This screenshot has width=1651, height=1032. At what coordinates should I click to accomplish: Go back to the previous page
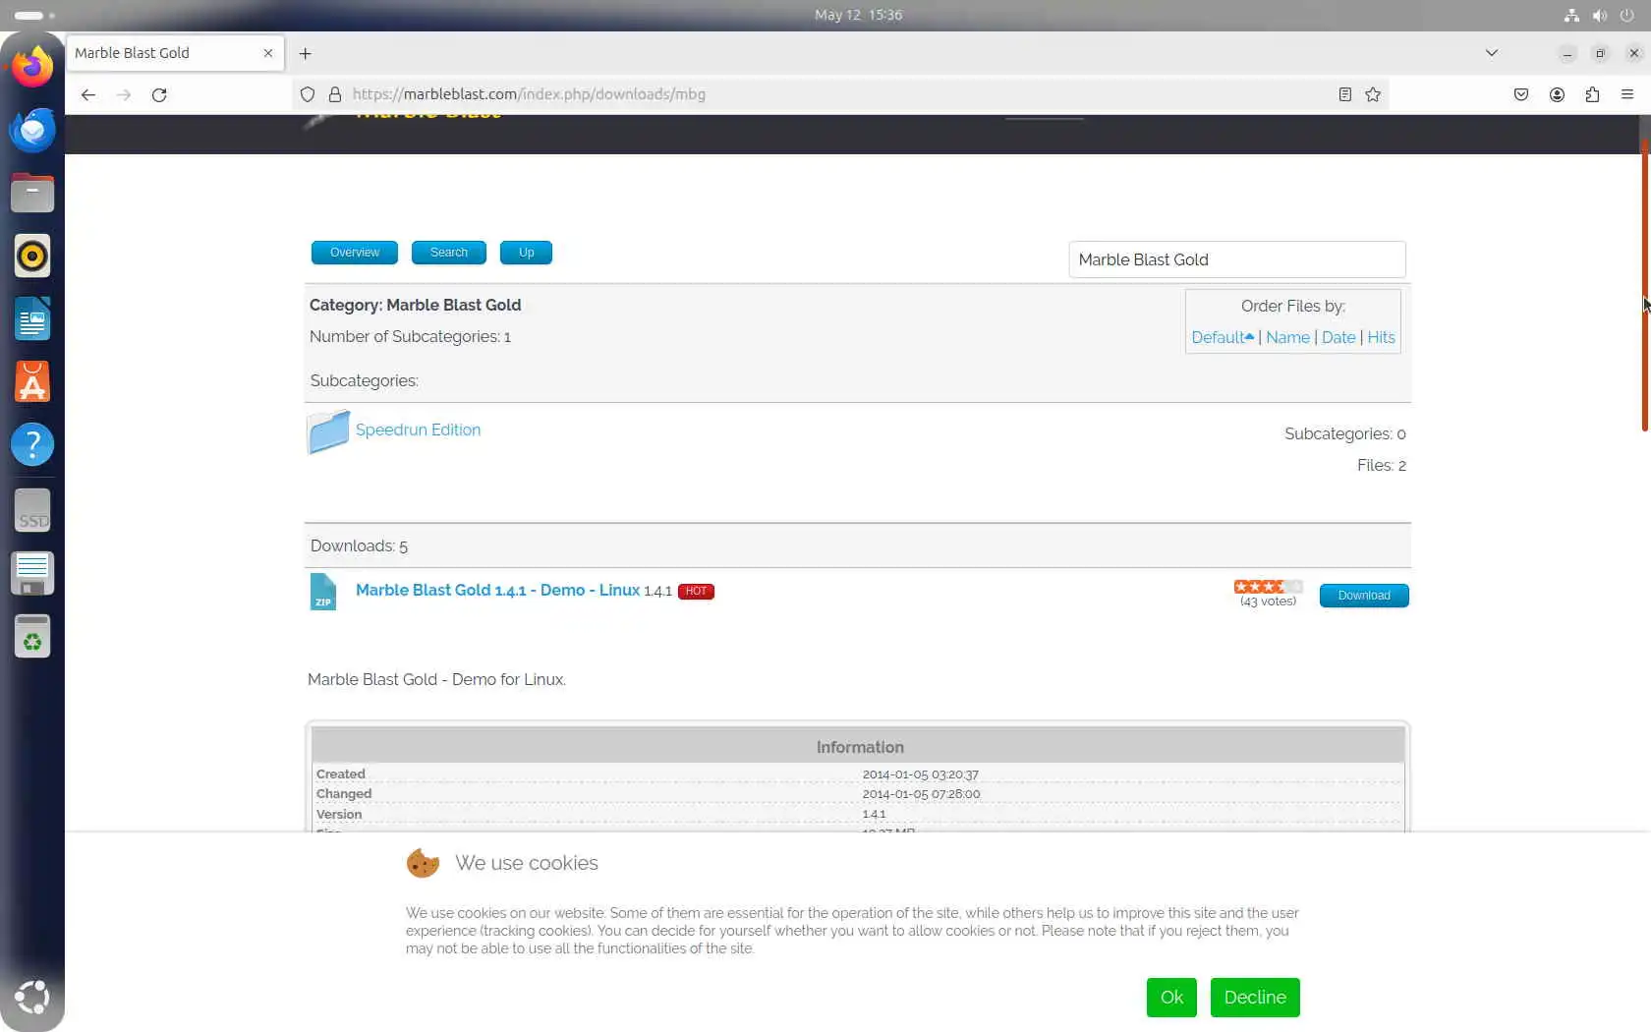click(88, 94)
